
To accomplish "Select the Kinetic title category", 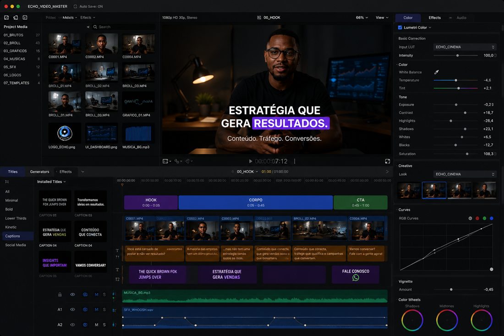I will (11, 227).
